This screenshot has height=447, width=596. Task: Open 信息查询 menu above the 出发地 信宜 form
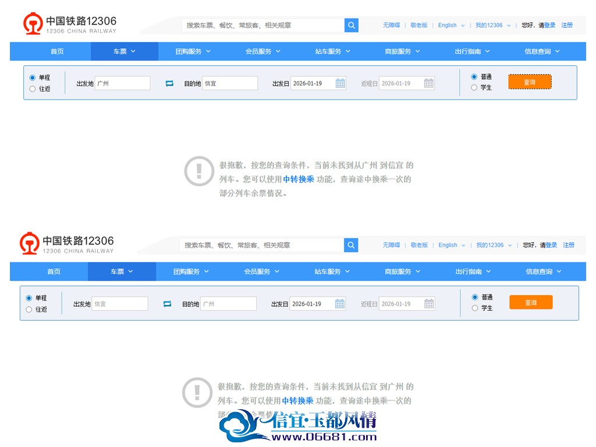(x=543, y=271)
